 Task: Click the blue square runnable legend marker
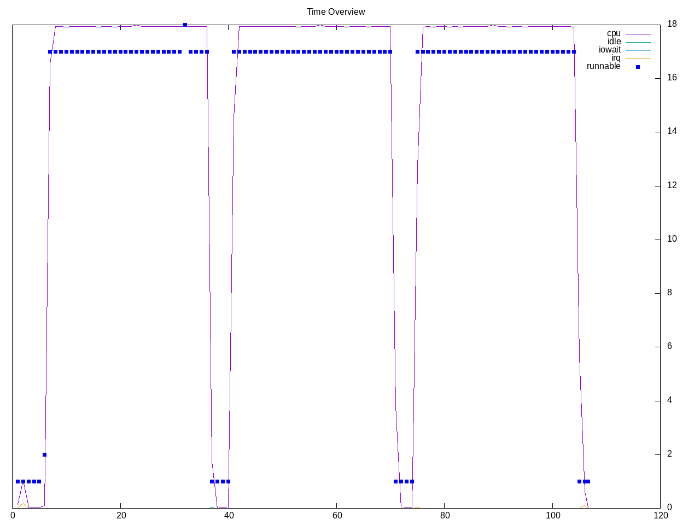point(638,67)
